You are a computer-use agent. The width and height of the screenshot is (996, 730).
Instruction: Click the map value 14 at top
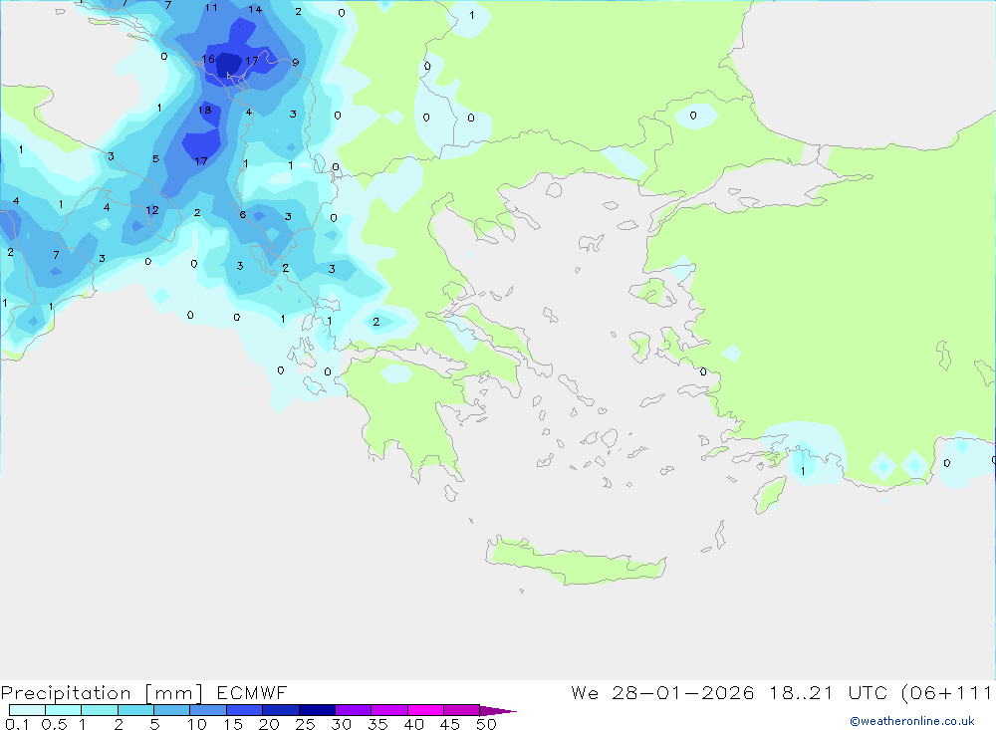[x=255, y=10]
